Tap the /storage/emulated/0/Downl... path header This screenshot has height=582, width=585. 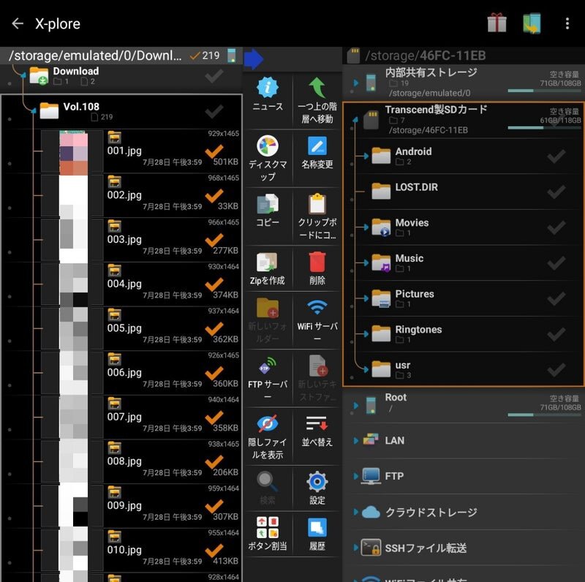(x=95, y=56)
